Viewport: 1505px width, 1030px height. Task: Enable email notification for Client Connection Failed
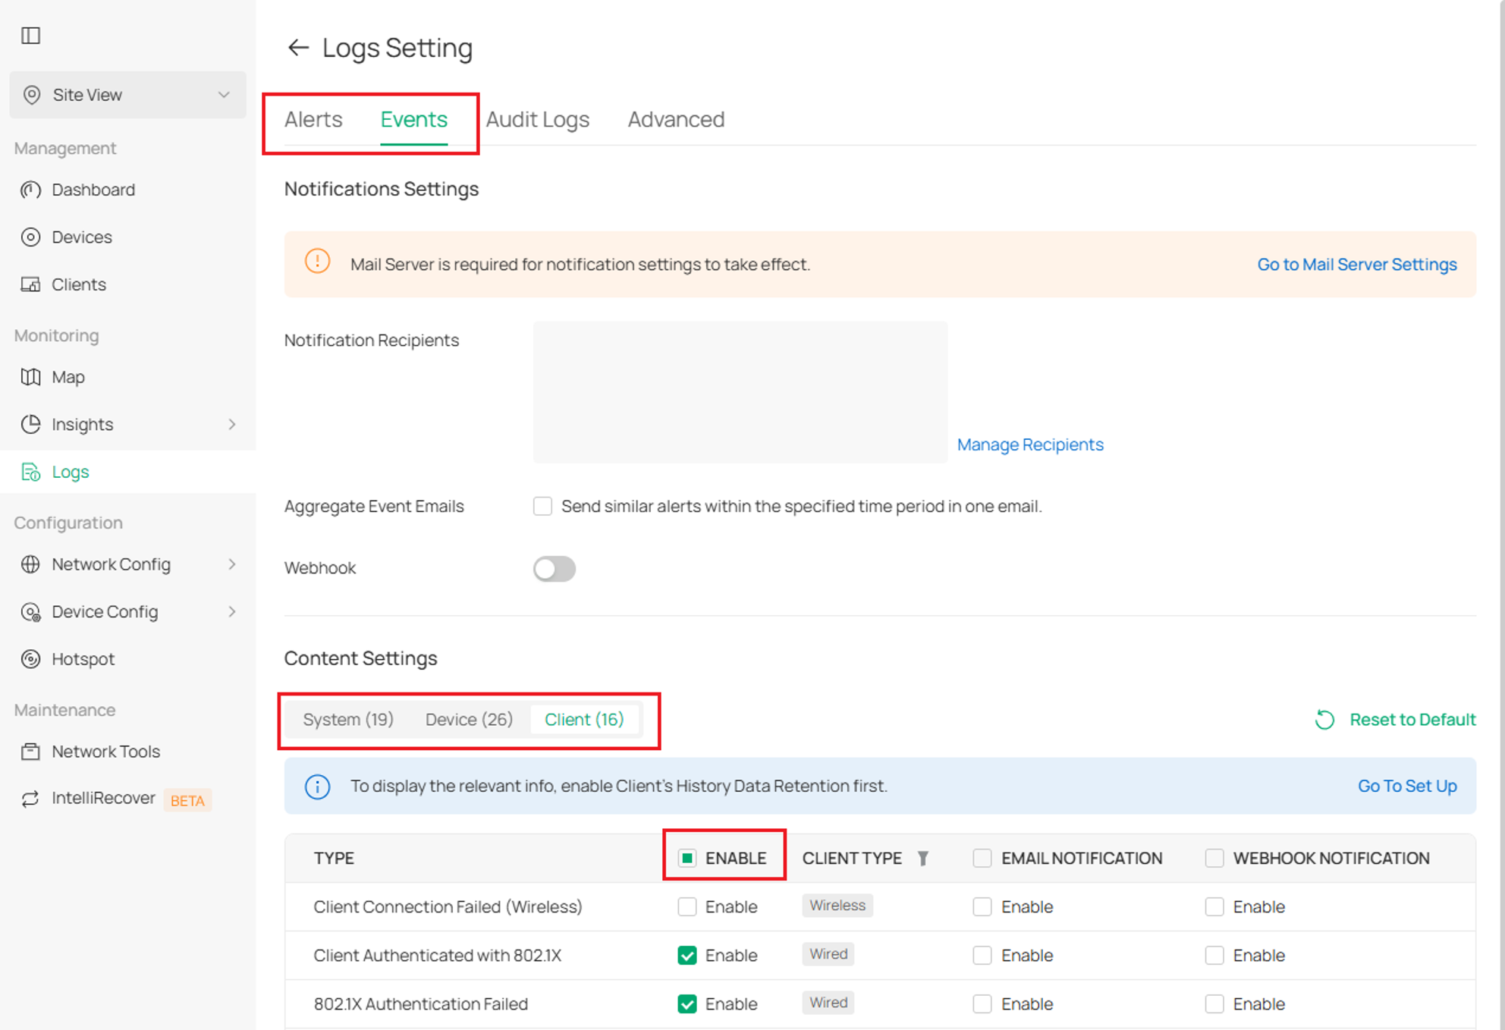tap(982, 906)
